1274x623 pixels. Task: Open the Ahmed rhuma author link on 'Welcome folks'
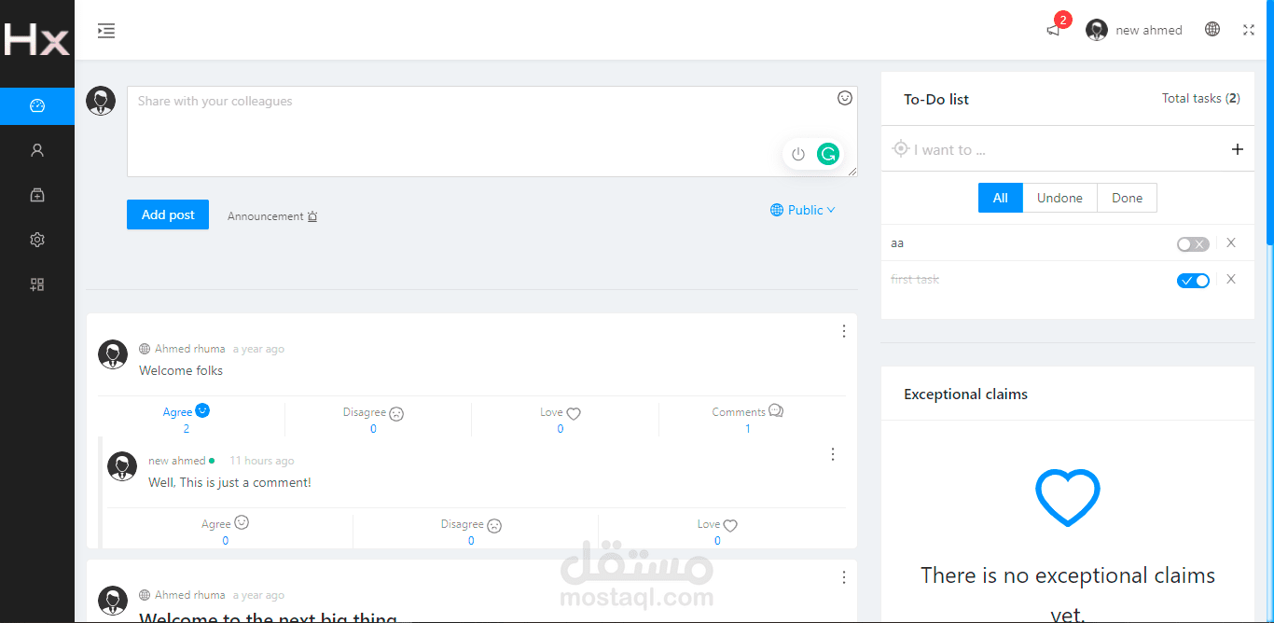click(x=190, y=349)
